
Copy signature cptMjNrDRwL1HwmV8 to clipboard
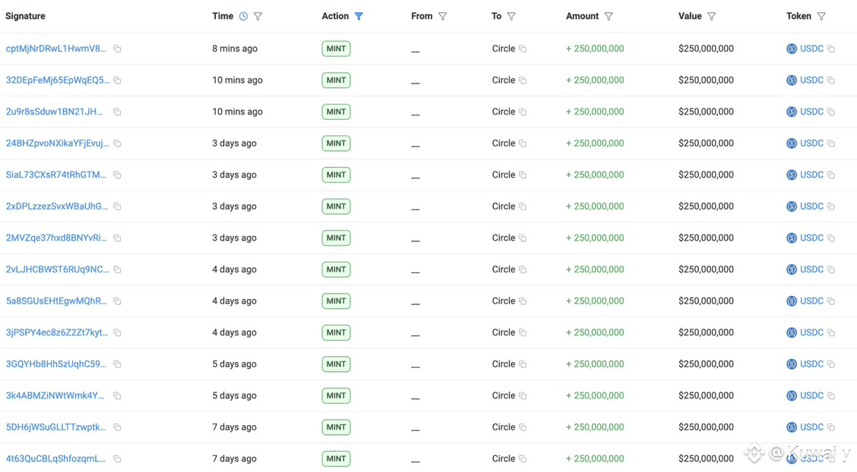point(117,49)
